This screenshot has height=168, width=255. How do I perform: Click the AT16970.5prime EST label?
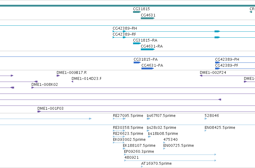pos(156,163)
